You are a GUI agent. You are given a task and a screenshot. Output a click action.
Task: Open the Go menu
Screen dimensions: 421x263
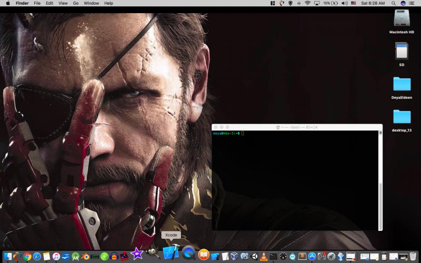76,3
